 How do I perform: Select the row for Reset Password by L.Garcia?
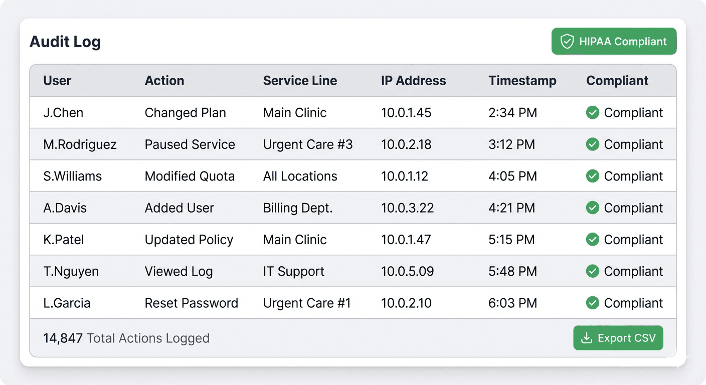351,303
